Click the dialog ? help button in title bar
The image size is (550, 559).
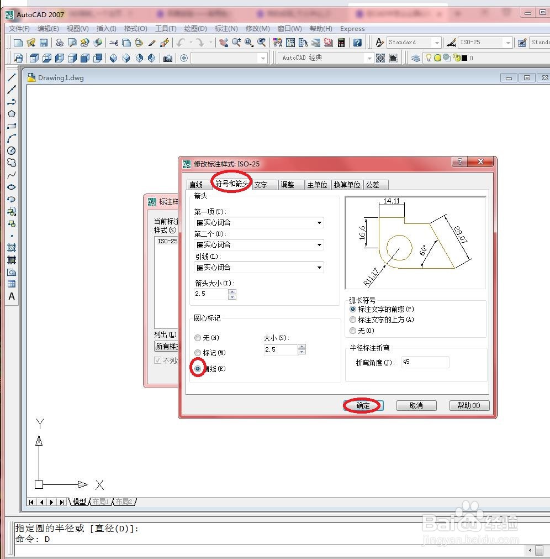pos(460,161)
